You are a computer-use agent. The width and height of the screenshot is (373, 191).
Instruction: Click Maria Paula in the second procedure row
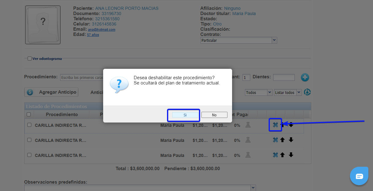point(172,140)
